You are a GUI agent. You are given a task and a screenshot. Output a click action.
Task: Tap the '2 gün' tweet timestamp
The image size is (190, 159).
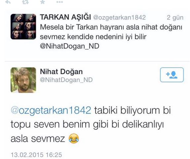coord(175,18)
